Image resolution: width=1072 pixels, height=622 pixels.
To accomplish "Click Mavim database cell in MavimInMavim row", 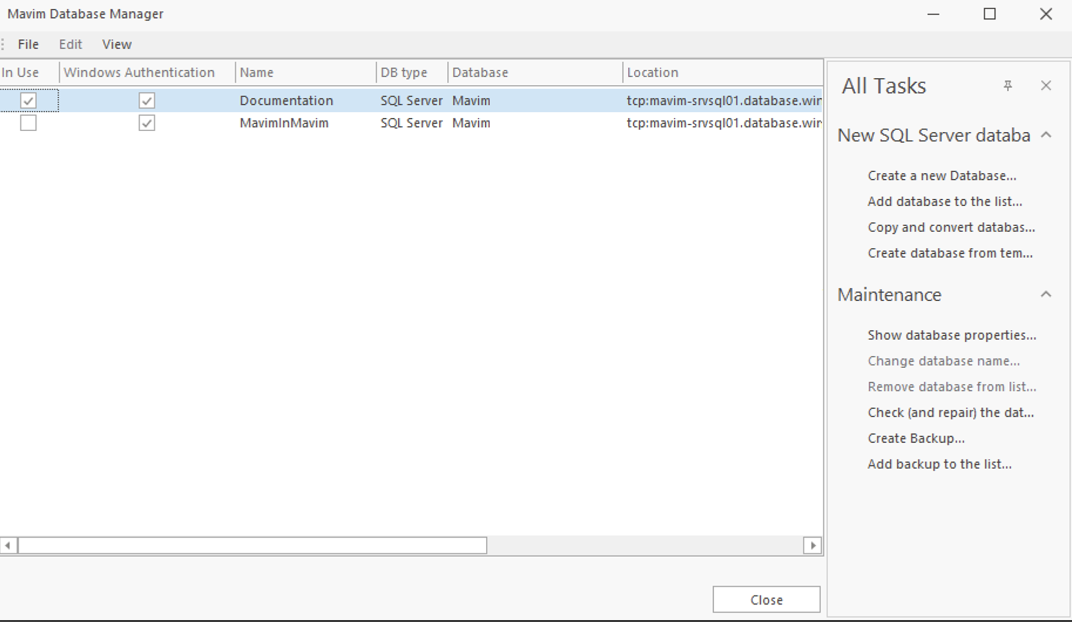I will pyautogui.click(x=471, y=123).
